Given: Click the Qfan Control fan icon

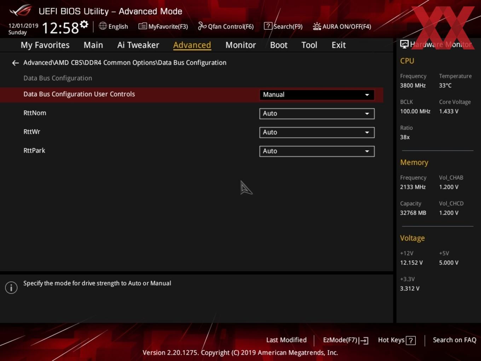Looking at the screenshot, I should [x=202, y=26].
